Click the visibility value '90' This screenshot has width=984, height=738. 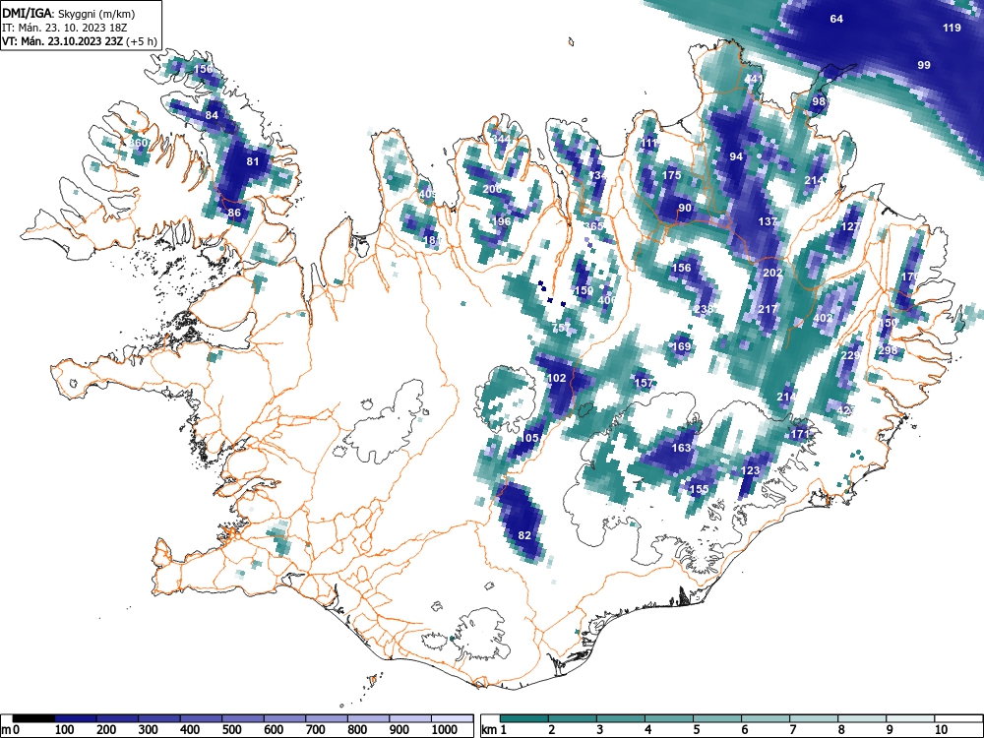685,209
